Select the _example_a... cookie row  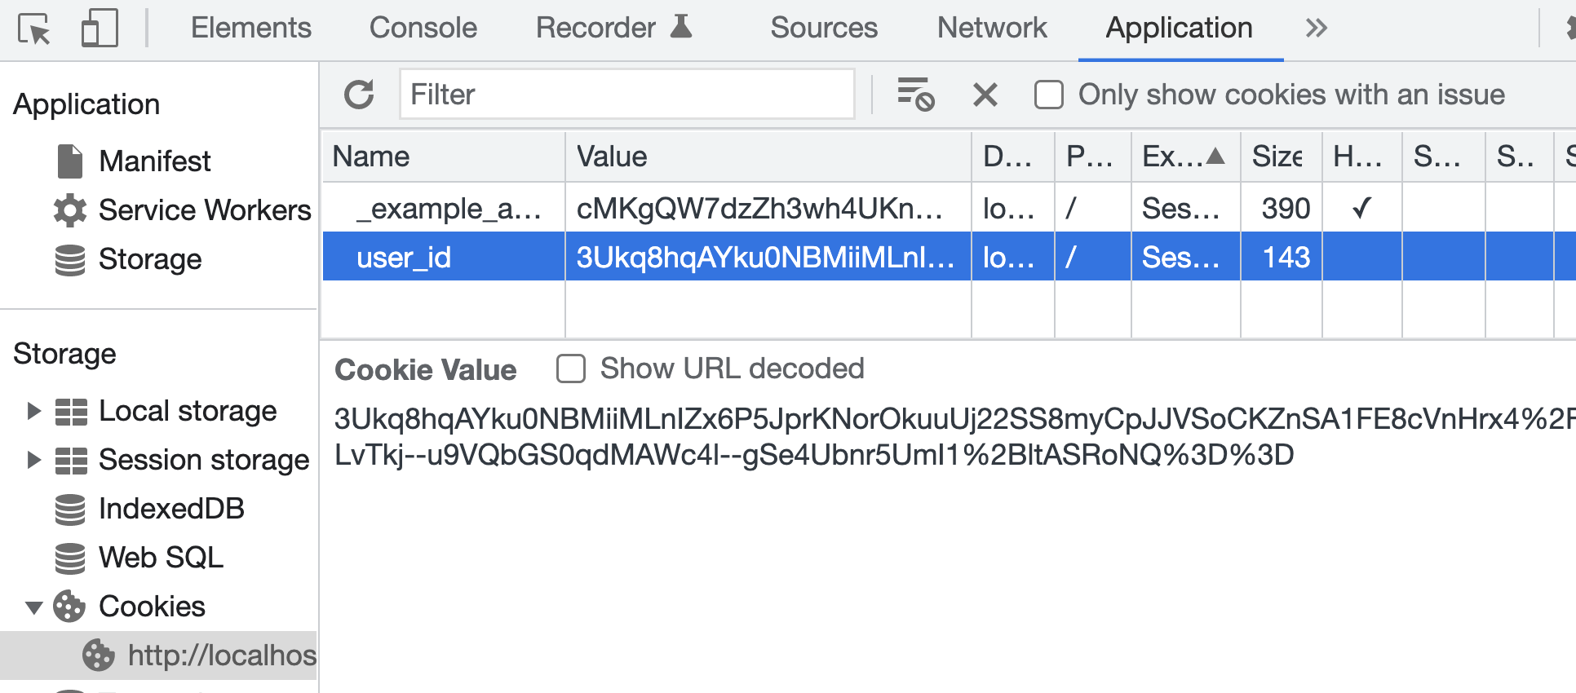(x=449, y=209)
